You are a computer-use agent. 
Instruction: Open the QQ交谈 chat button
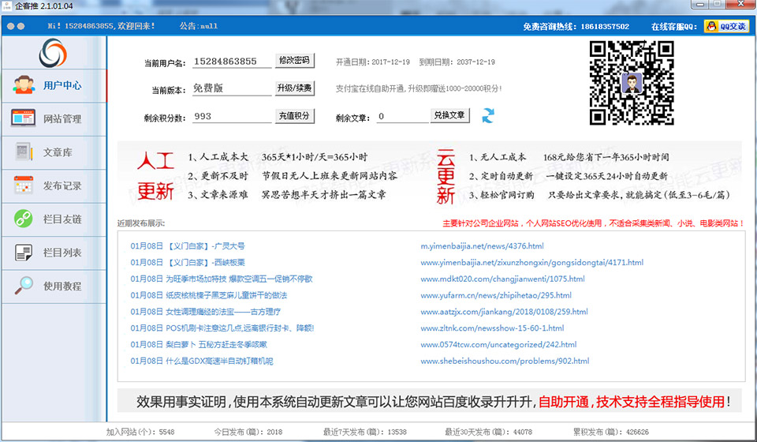pyautogui.click(x=726, y=26)
